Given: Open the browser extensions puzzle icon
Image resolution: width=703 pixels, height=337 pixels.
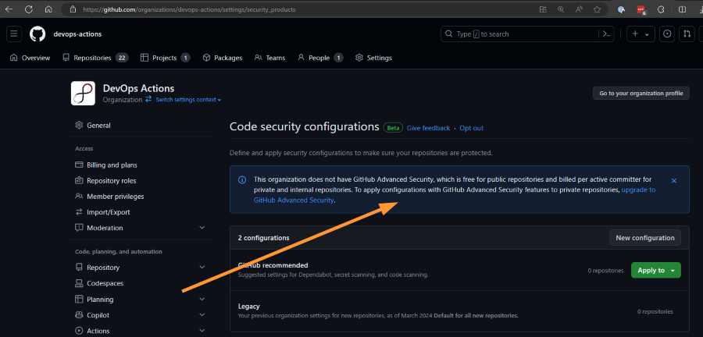Looking at the screenshot, I should 660,9.
